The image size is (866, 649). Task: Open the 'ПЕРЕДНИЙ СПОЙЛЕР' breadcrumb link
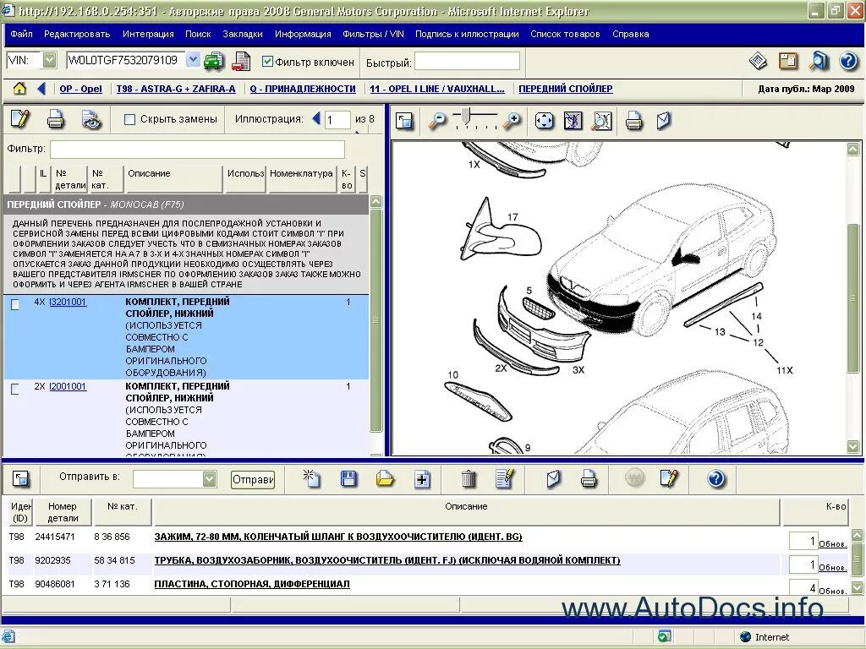point(566,89)
